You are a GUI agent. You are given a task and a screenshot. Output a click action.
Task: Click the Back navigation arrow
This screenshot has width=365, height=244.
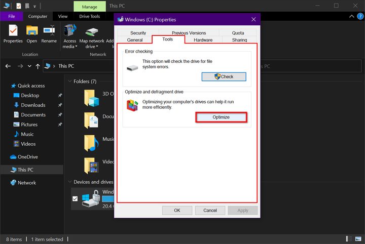(8, 66)
